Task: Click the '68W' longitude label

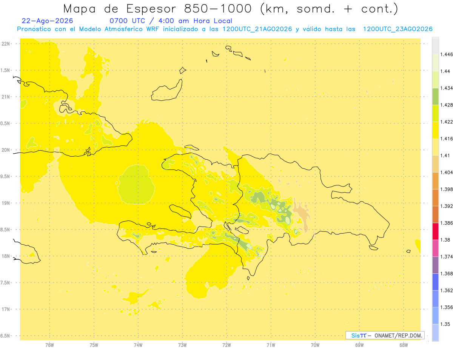Action: coord(404,345)
